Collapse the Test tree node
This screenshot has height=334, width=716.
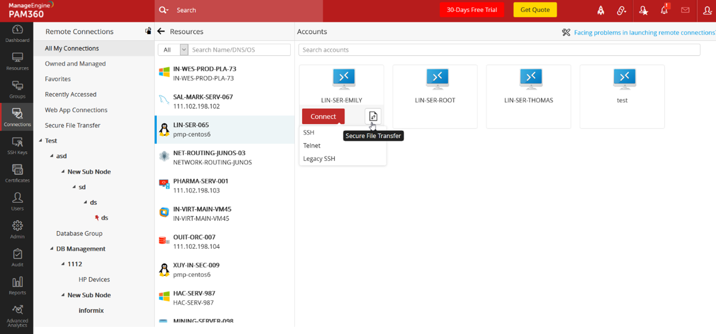coord(41,141)
